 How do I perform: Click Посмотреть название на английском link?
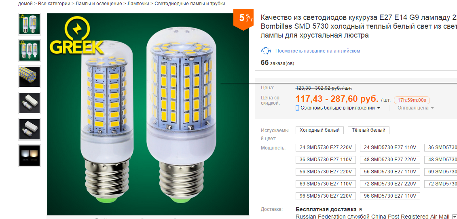(318, 51)
